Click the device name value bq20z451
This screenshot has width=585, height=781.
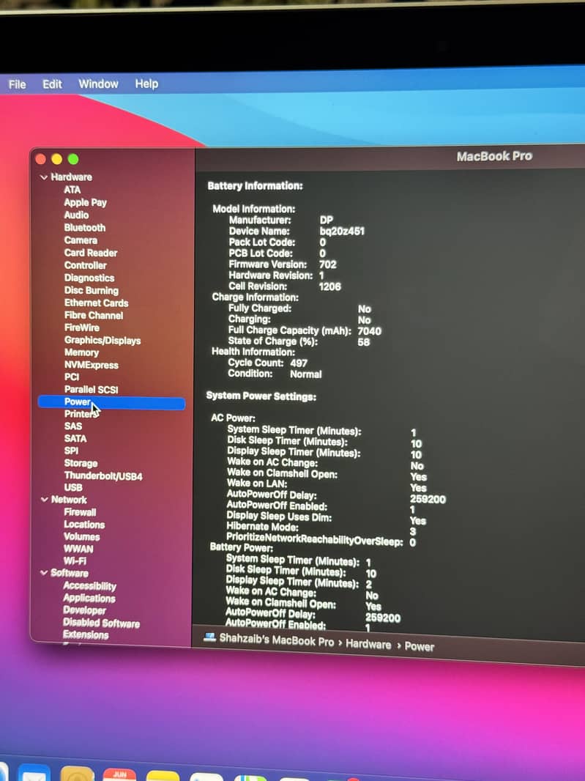341,231
